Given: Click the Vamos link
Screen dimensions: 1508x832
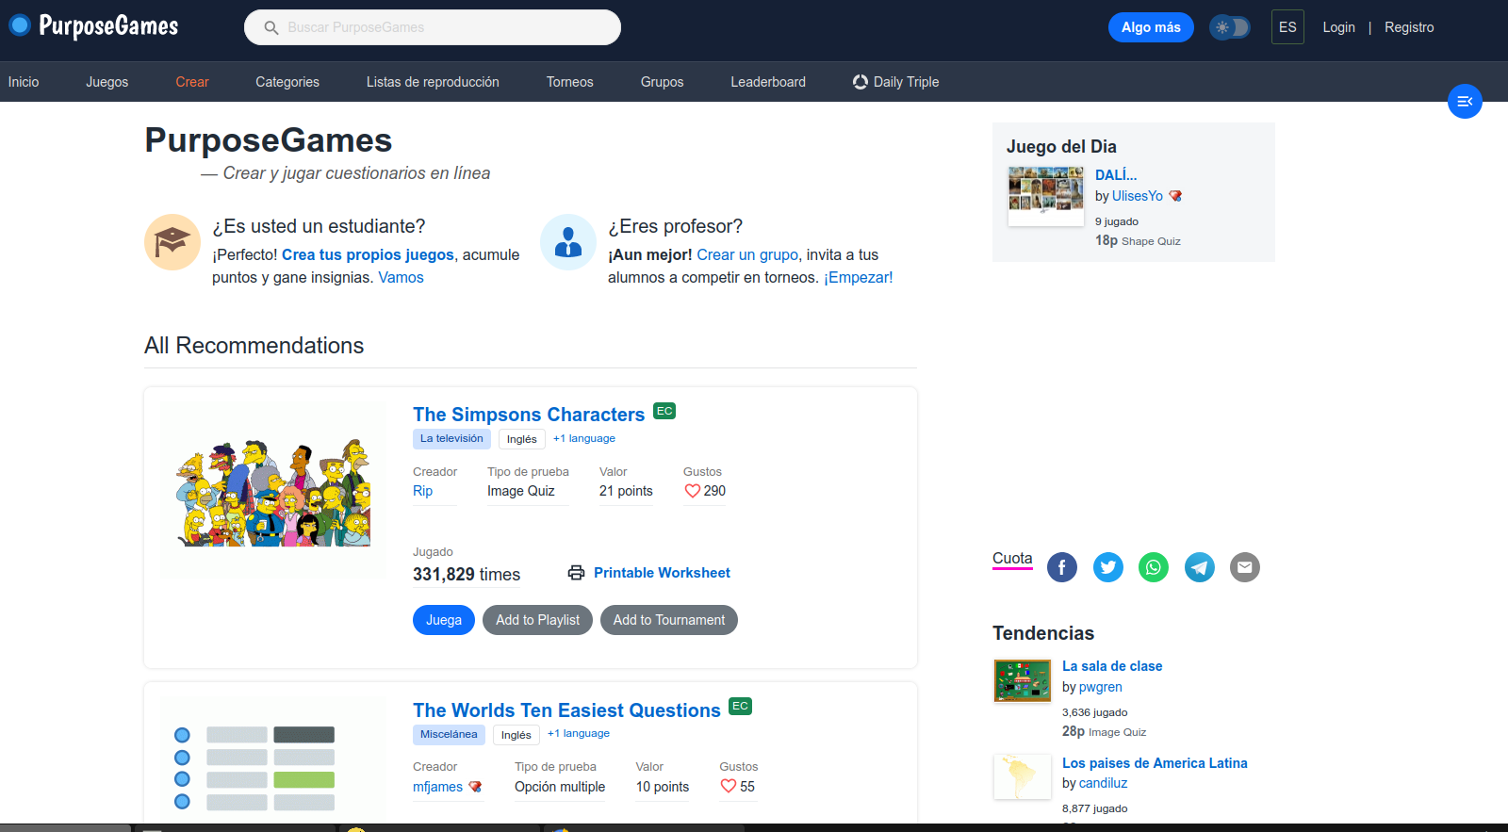Looking at the screenshot, I should pos(401,277).
